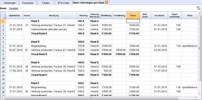Click the JCreditBedrag column header
Image resolution: width=202 pixels, height=100 pixels.
pyautogui.click(x=119, y=15)
